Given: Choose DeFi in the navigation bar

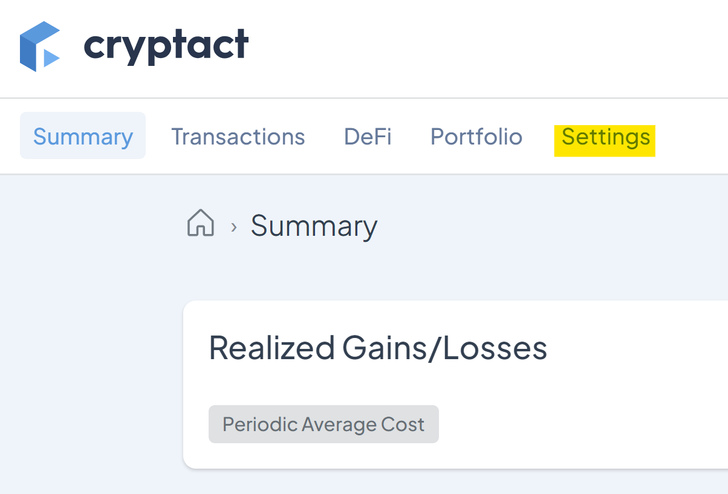Looking at the screenshot, I should (368, 137).
